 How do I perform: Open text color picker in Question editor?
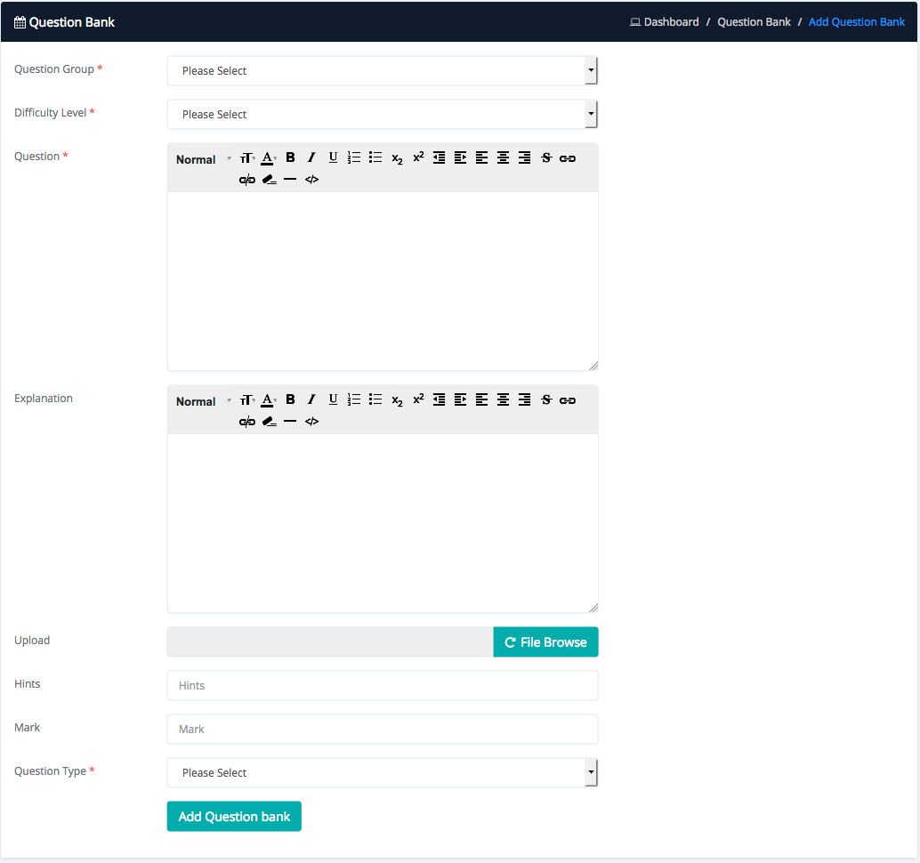268,158
